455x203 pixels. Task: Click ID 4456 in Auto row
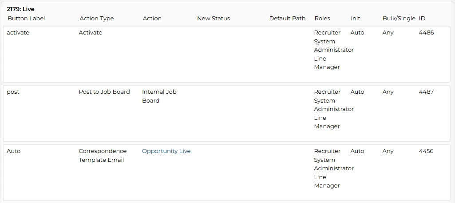click(426, 151)
